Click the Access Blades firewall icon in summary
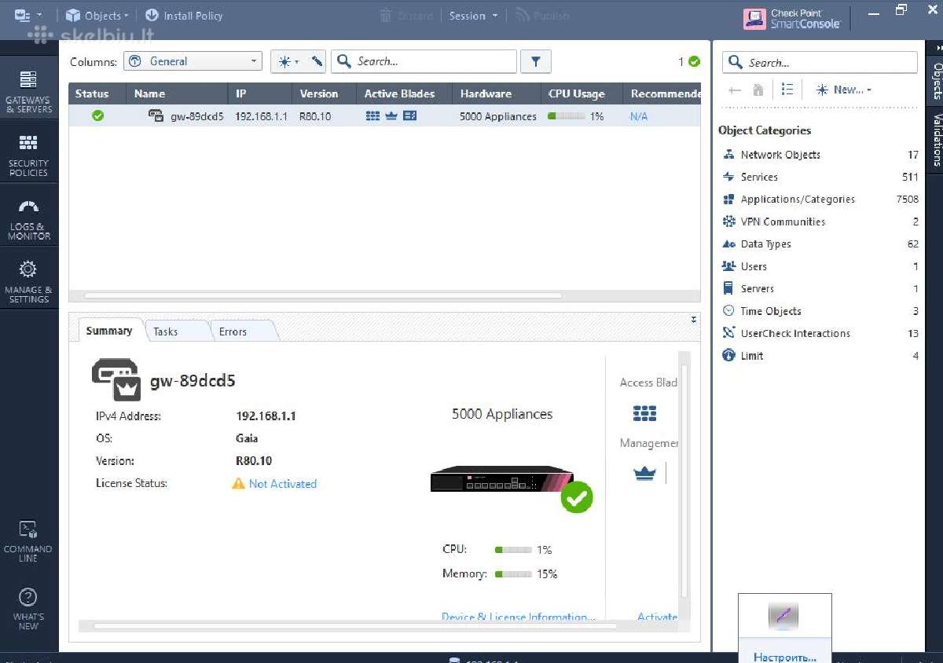 [644, 413]
